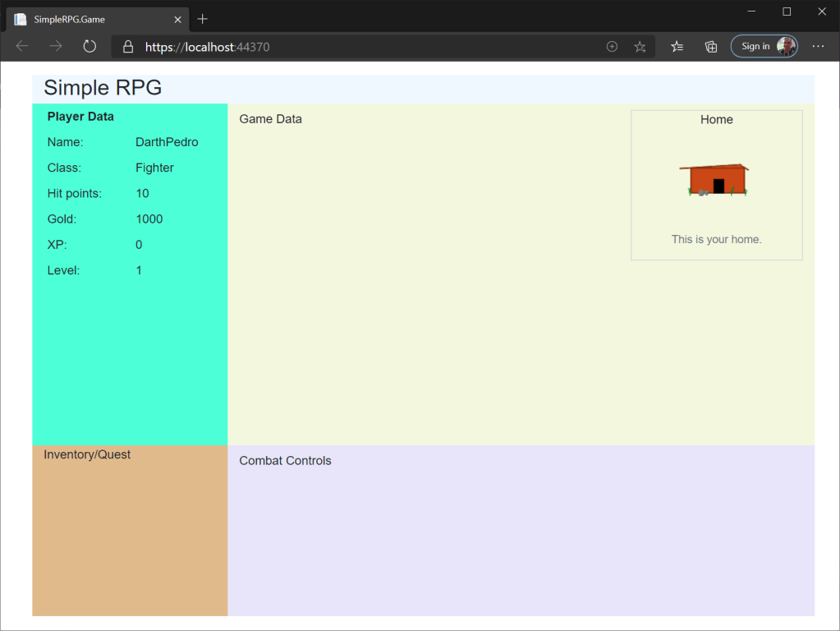Open the zoom plus icon in address bar
The image size is (840, 631).
pos(612,47)
